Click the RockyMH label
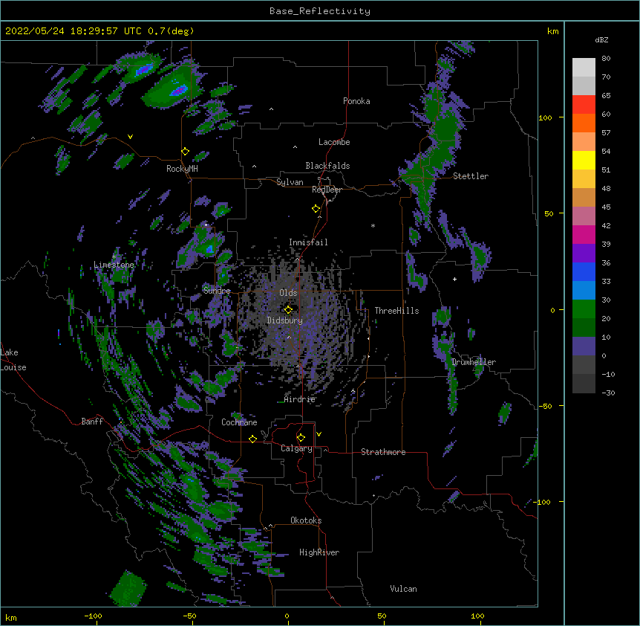Screen dimensions: 640x626 point(182,169)
